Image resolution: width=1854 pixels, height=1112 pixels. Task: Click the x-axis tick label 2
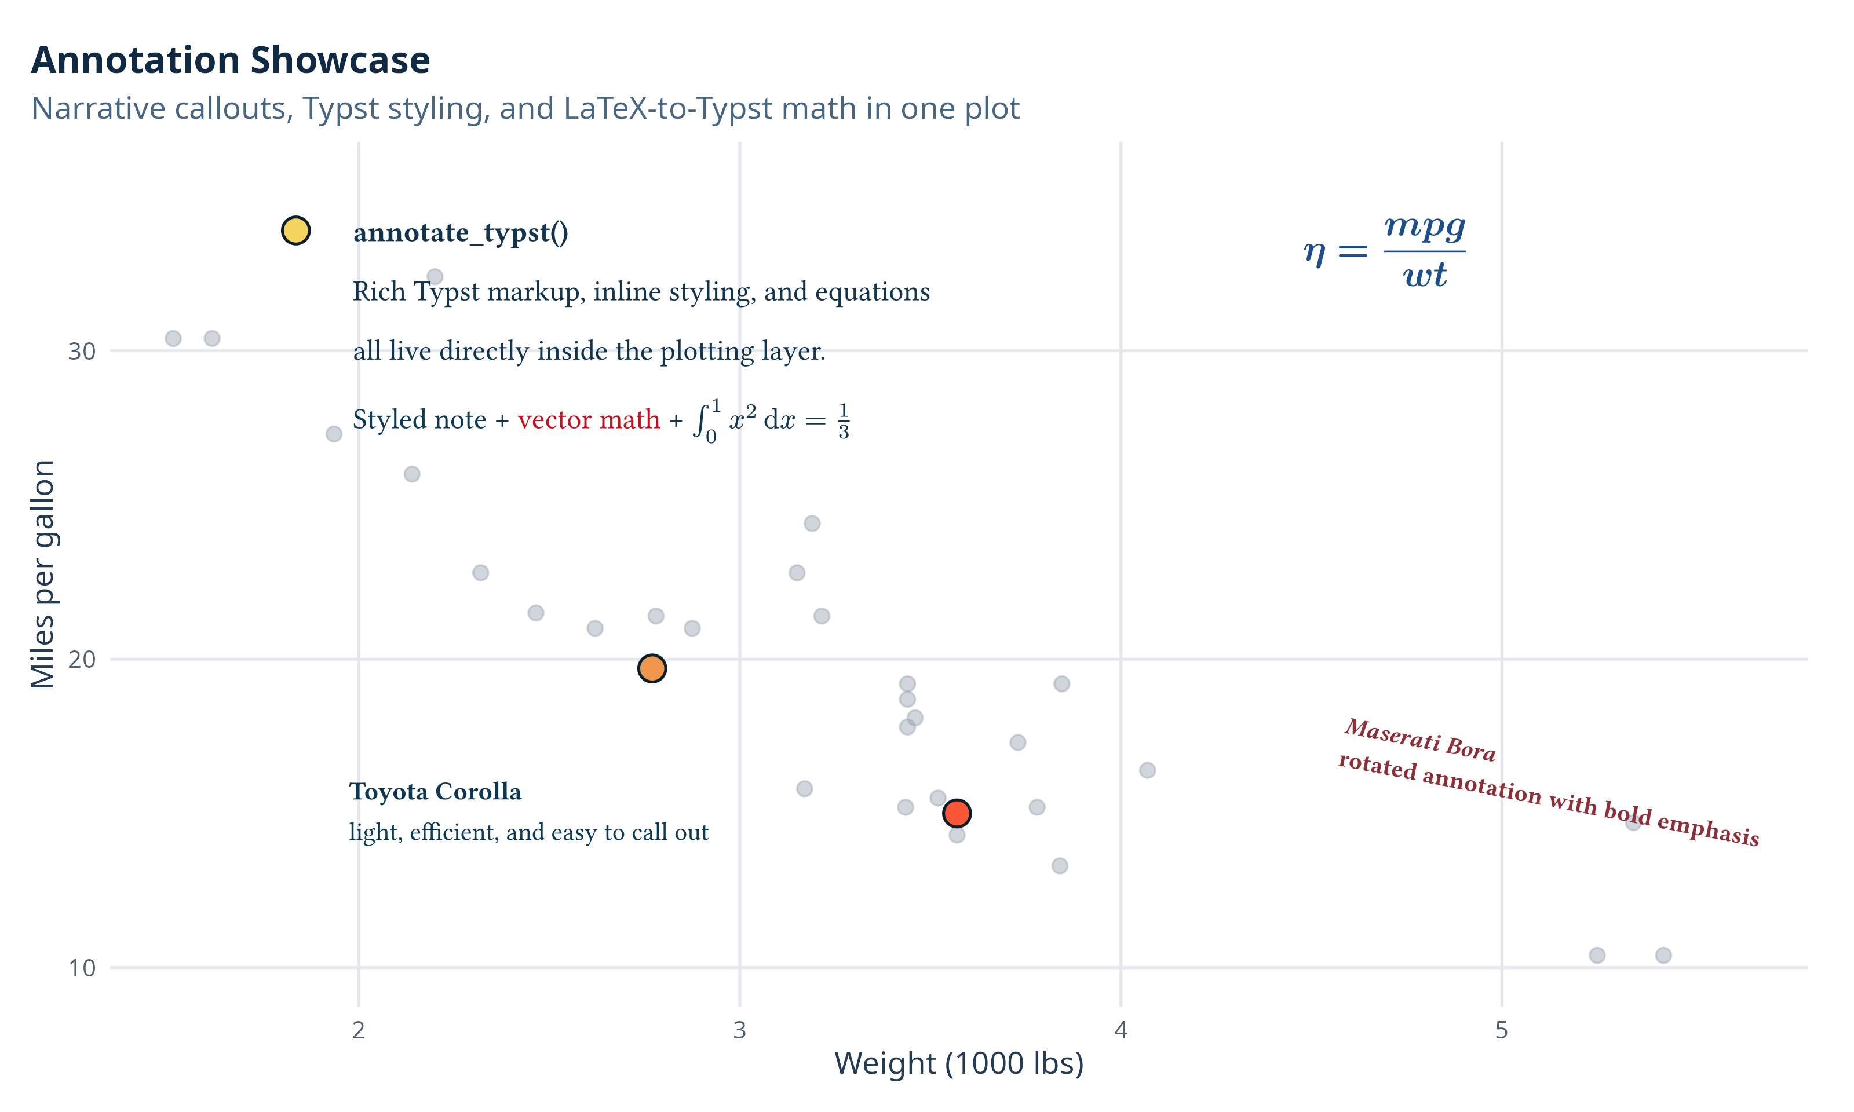[358, 1030]
